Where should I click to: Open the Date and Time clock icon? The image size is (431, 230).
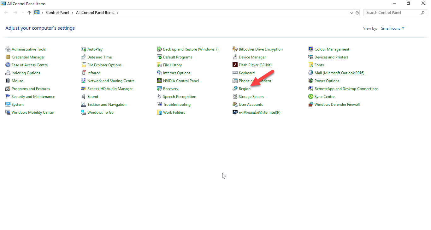pyautogui.click(x=84, y=57)
